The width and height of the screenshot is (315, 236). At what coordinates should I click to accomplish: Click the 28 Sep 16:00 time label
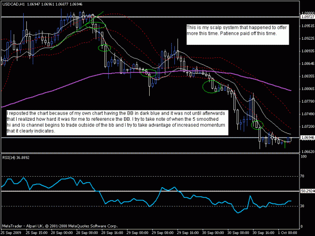[x=112, y=233]
